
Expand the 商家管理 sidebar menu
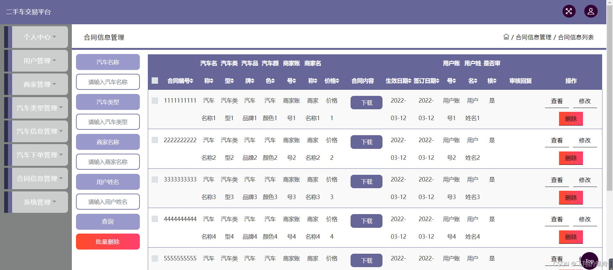point(40,84)
